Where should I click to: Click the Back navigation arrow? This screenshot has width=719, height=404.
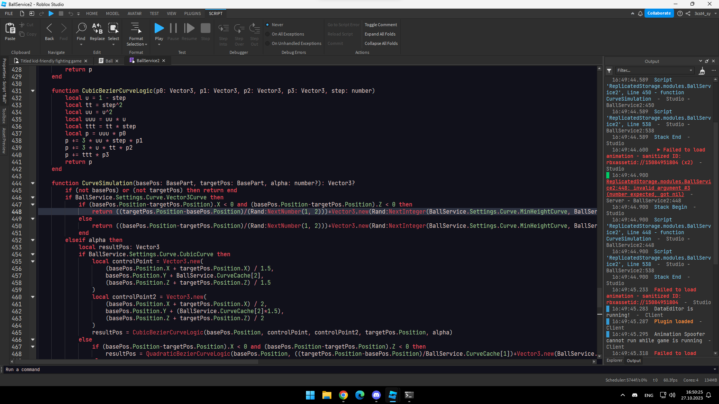(49, 29)
